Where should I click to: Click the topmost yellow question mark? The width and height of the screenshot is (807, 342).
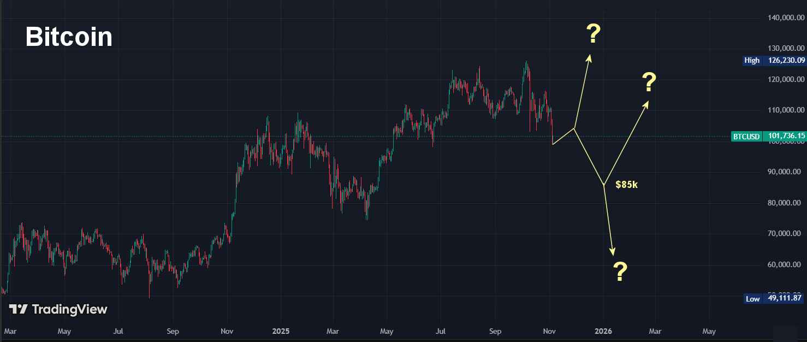tap(593, 34)
